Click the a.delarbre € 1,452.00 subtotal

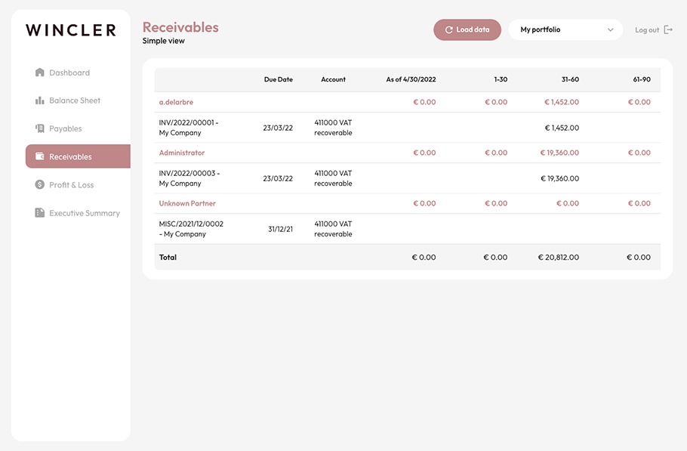561,102
